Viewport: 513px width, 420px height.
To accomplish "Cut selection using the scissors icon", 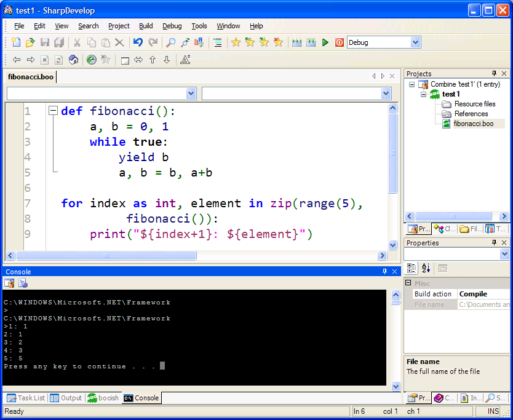I will coord(78,42).
